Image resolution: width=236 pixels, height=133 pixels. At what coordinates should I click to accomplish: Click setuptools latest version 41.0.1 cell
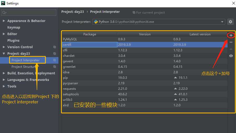(x=200, y=94)
